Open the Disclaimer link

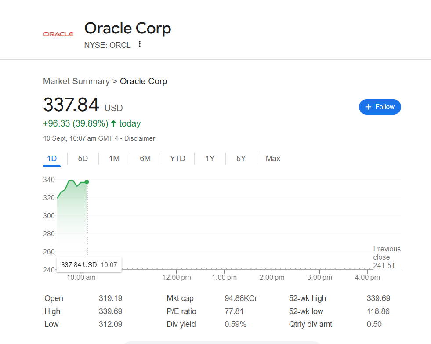point(140,138)
